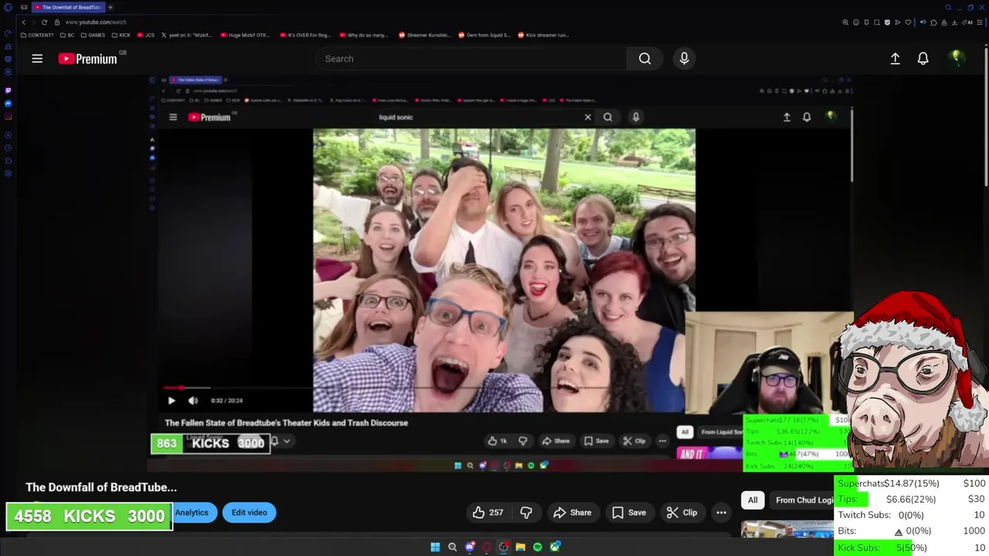Dislike The Downfall of BreadTube video
Screen dimensions: 989x556
(526, 513)
